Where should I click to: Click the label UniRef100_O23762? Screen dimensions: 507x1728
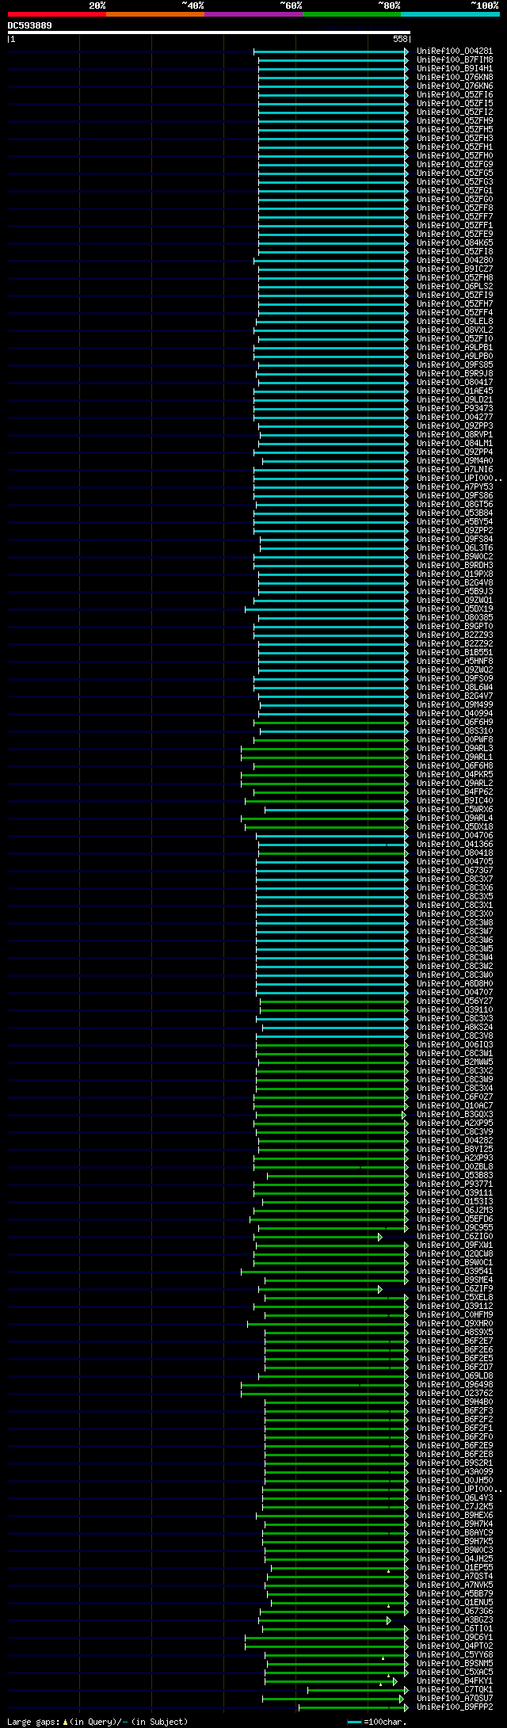tap(455, 1394)
